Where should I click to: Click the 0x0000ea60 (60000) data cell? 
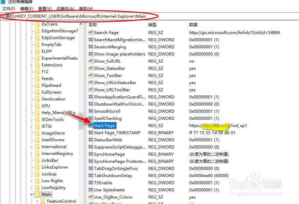point(209,176)
